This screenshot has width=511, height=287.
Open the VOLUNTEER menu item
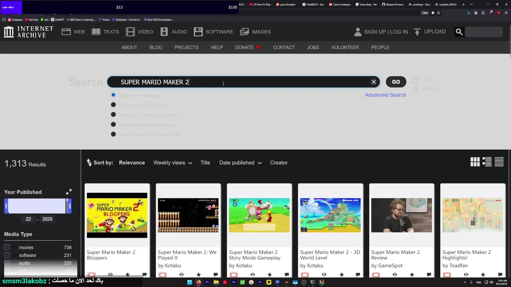(x=345, y=47)
